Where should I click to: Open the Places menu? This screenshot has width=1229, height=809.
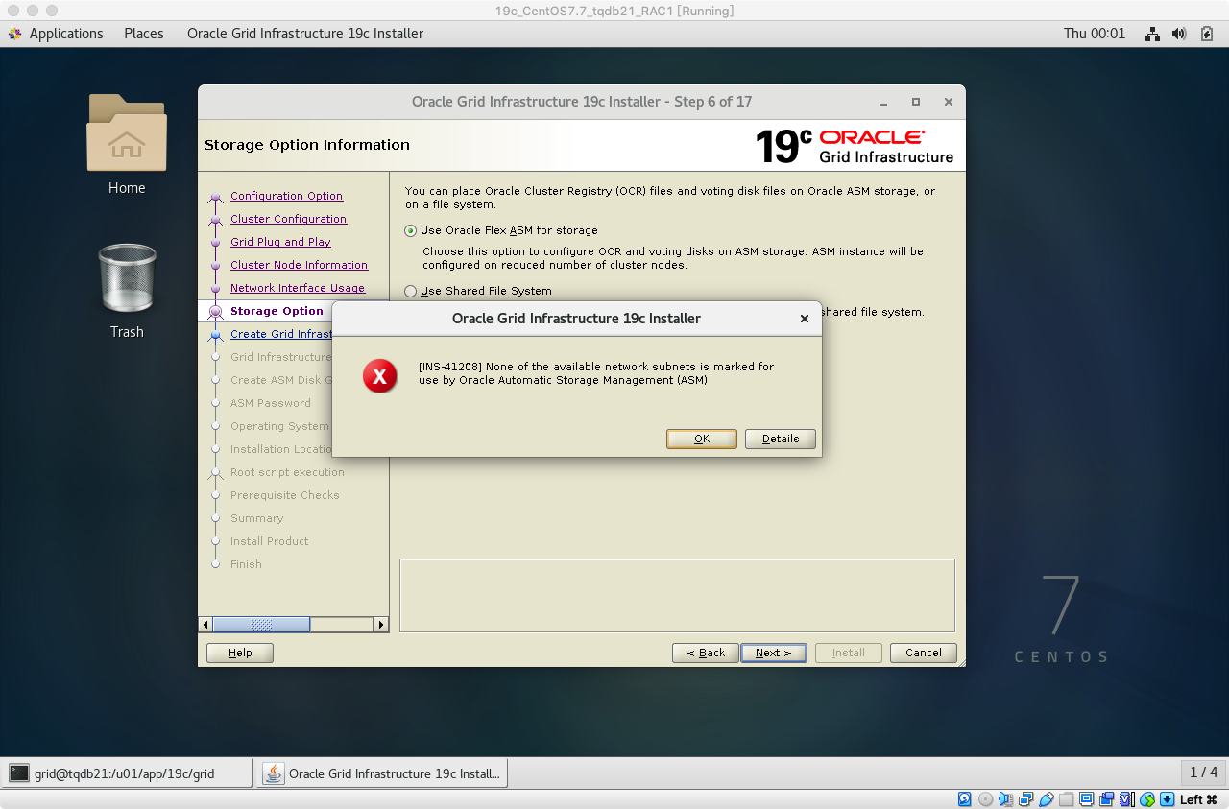point(144,34)
